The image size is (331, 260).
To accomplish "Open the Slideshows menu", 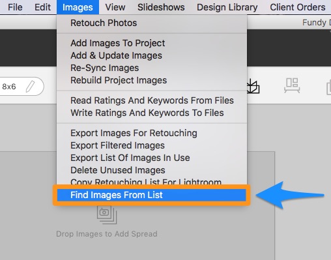I will point(161,7).
